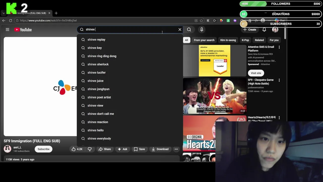Subscribe to aeri_L channel
Viewport: 323px width, 182px height.
coord(43,149)
